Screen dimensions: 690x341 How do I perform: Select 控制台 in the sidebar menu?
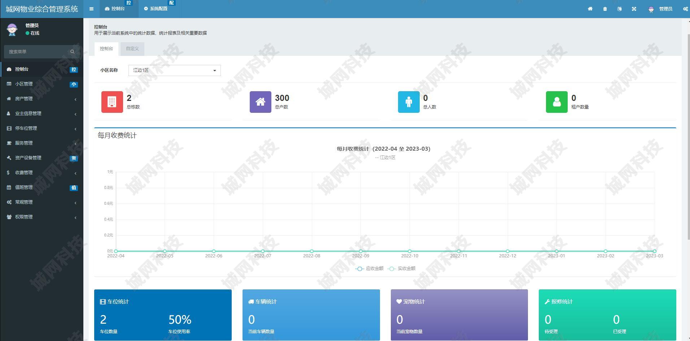(x=42, y=69)
